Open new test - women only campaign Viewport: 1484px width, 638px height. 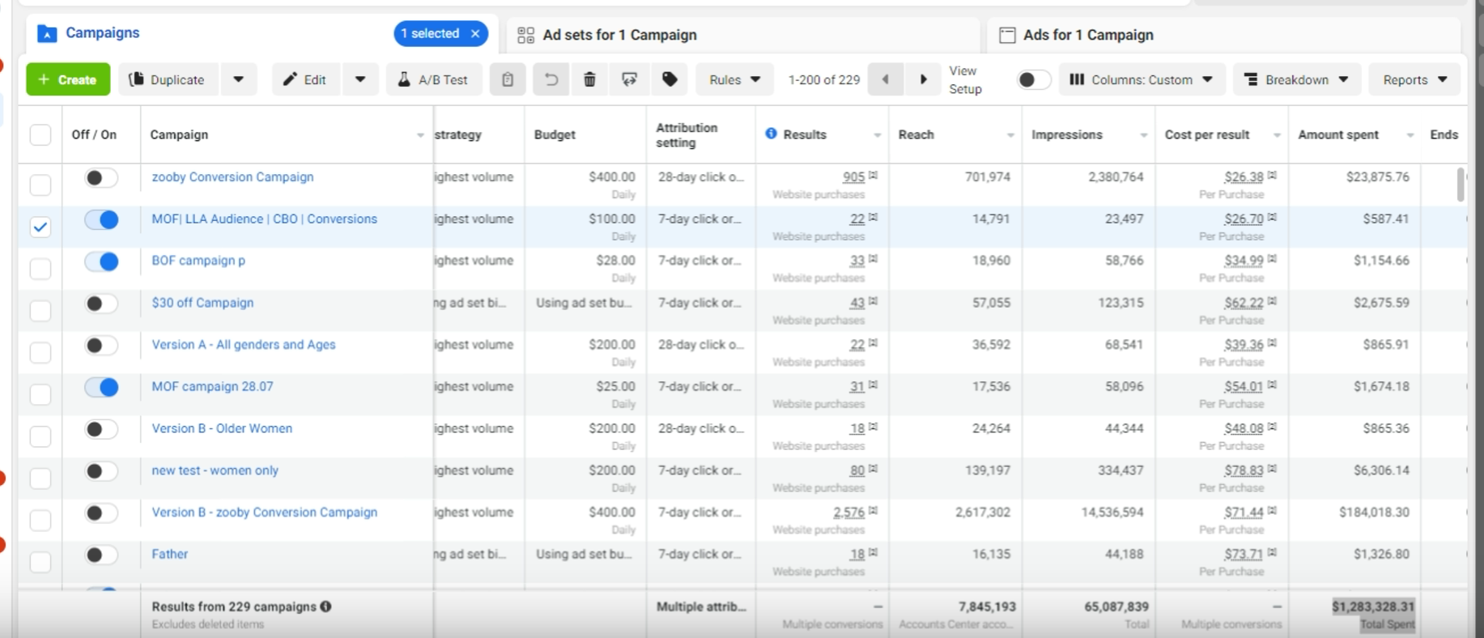[215, 470]
